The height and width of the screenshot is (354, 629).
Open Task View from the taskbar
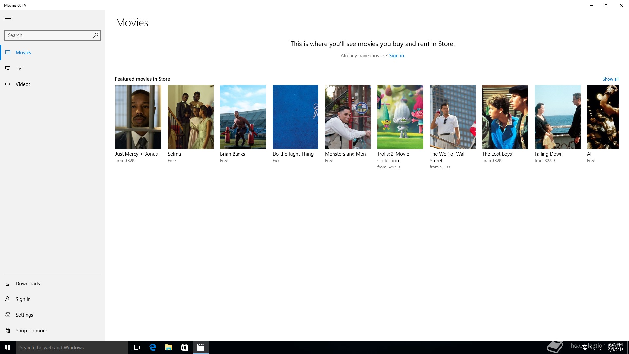tap(136, 347)
